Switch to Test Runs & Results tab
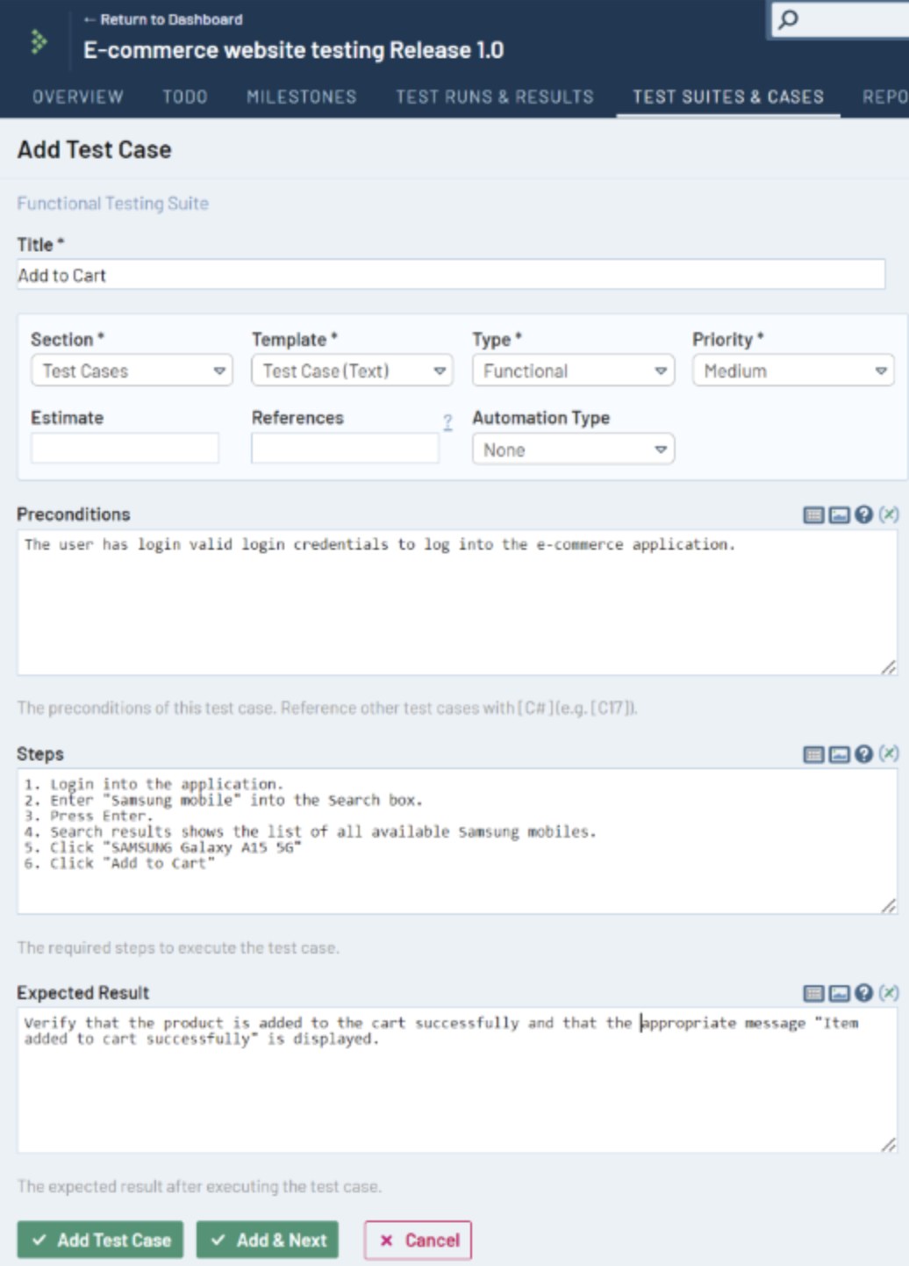This screenshot has height=1266, width=909. [x=494, y=97]
